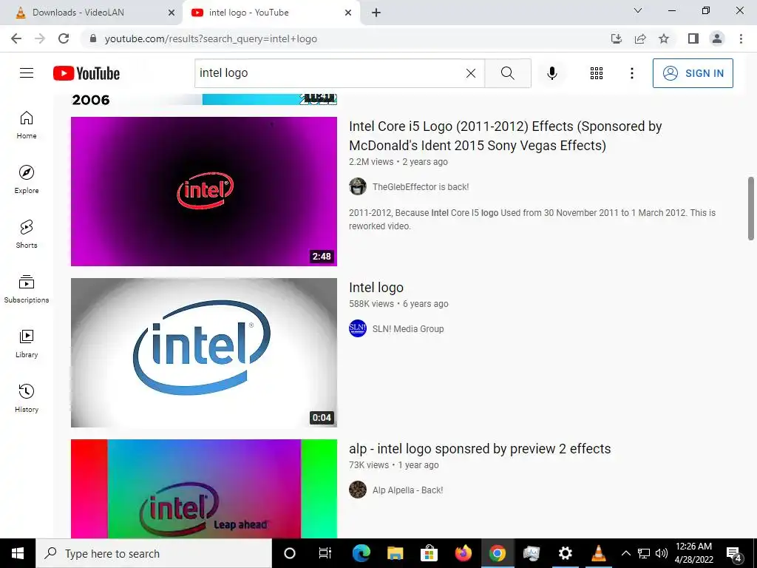Viewport: 757px width, 568px height.
Task: Select the intel logo - YouTube tab
Action: [x=271, y=13]
